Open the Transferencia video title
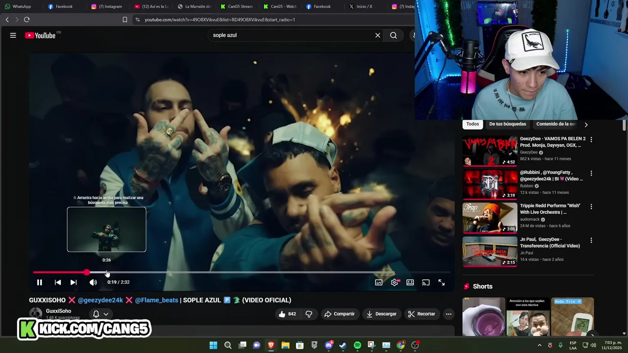628x353 pixels. pos(550,243)
